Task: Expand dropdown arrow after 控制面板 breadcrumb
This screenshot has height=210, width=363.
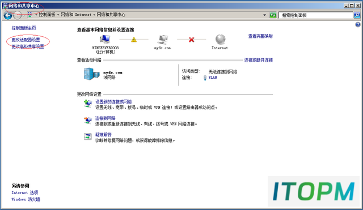Action: [58, 15]
